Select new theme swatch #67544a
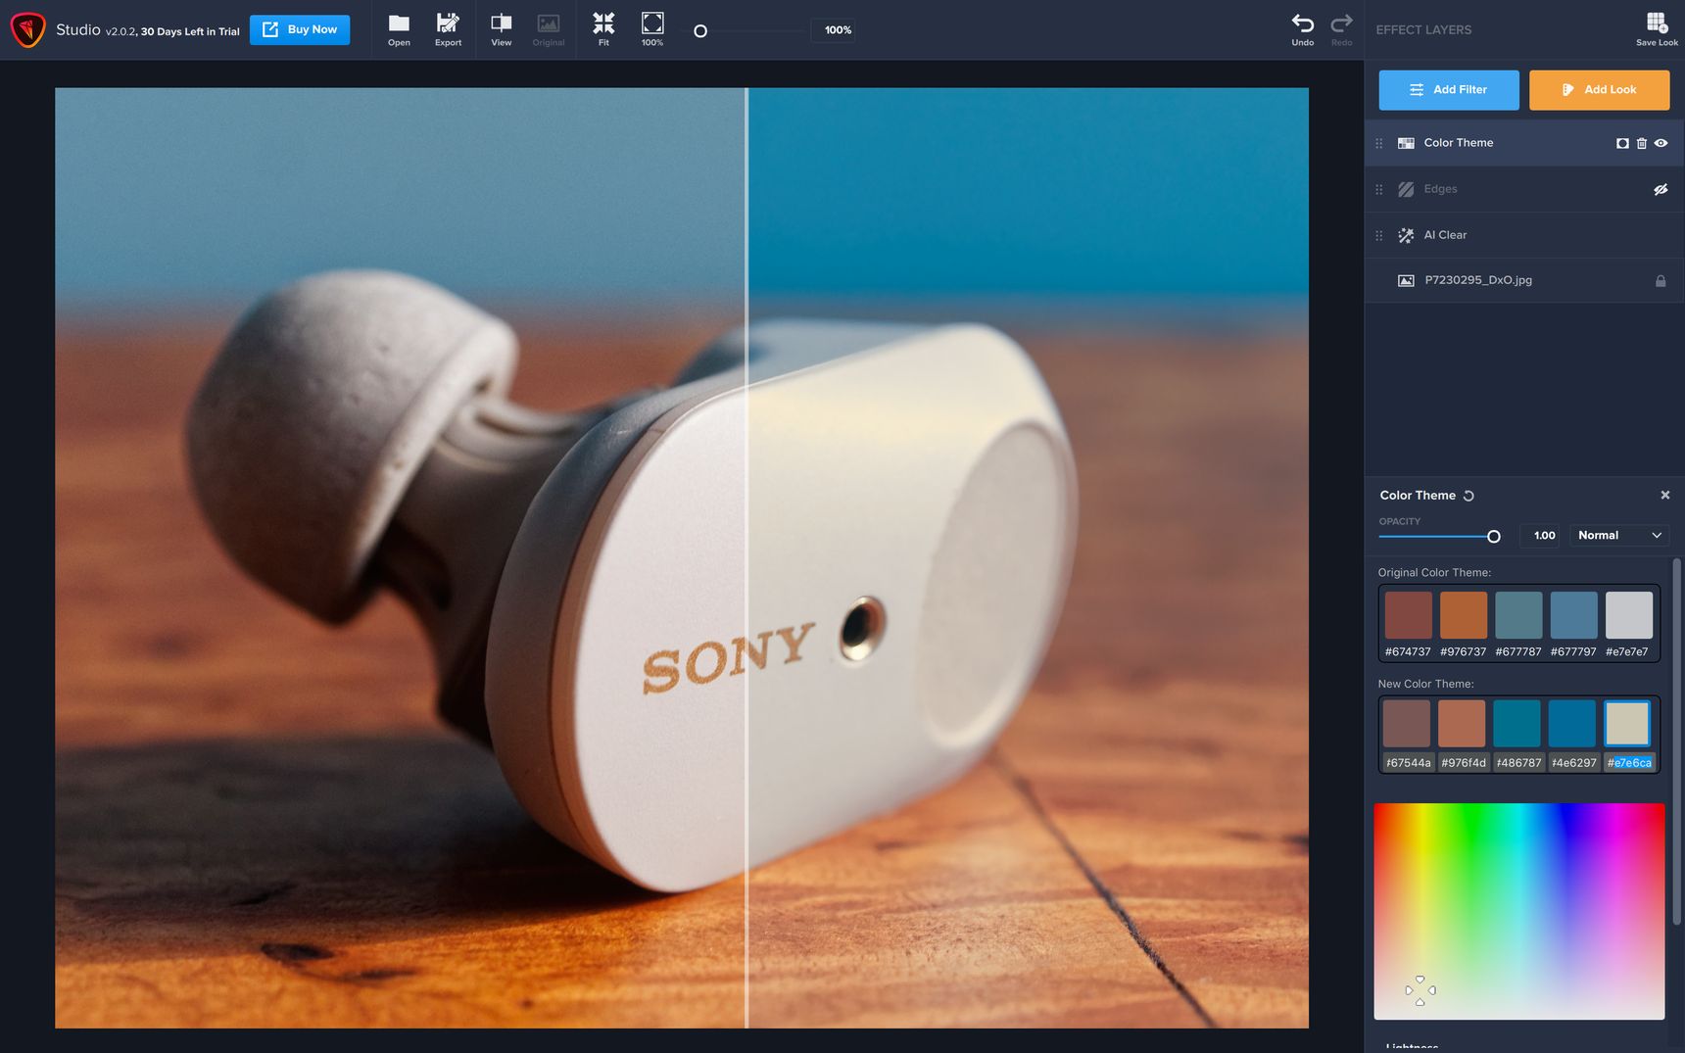 pyautogui.click(x=1407, y=724)
